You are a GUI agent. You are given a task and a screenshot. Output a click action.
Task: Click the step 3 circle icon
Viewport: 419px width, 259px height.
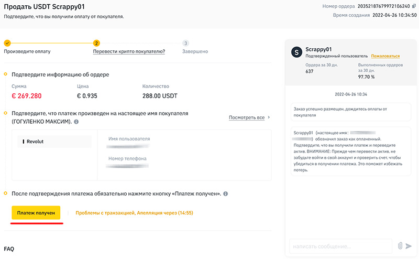tap(185, 43)
